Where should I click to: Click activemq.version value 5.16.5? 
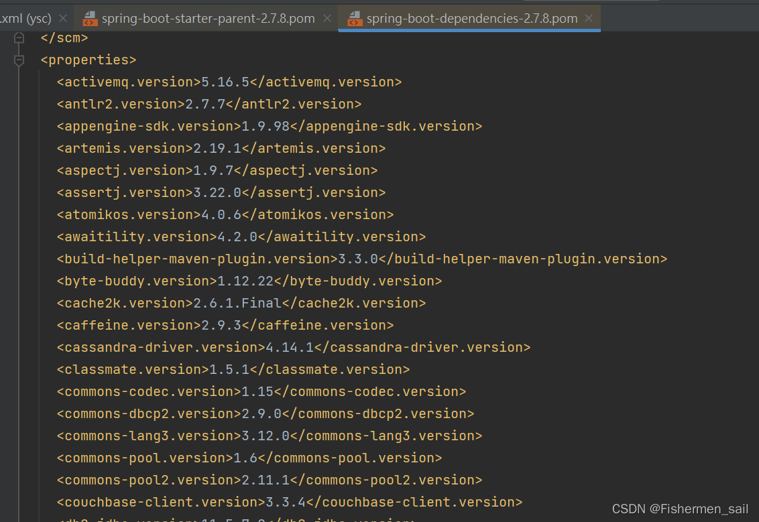point(225,82)
